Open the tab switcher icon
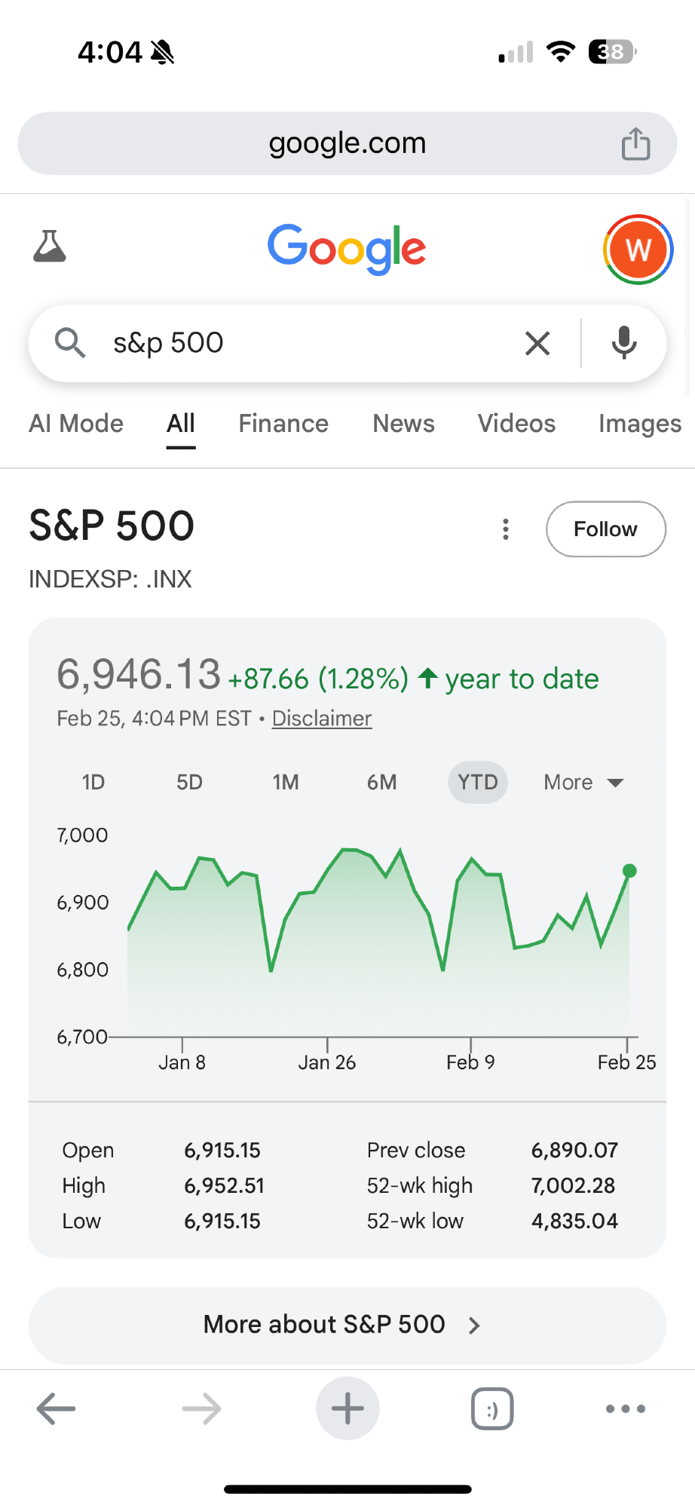 (x=492, y=1408)
